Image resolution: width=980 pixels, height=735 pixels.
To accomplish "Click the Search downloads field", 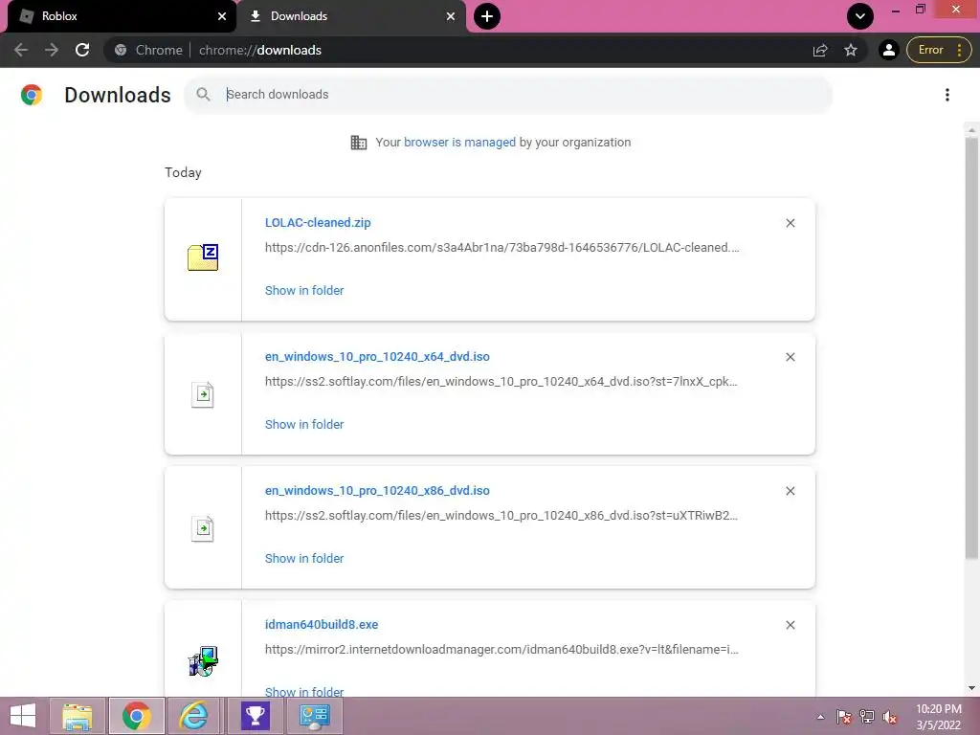I will pyautogui.click(x=508, y=95).
